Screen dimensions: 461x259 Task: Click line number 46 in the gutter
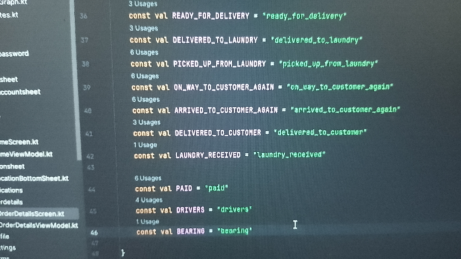[94, 233]
